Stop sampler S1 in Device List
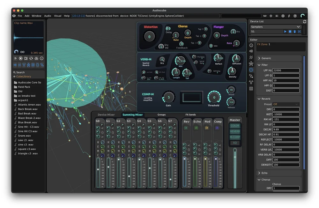 tap(290, 32)
